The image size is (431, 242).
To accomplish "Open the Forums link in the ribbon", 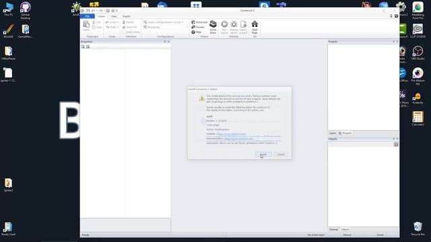I will (x=198, y=27).
